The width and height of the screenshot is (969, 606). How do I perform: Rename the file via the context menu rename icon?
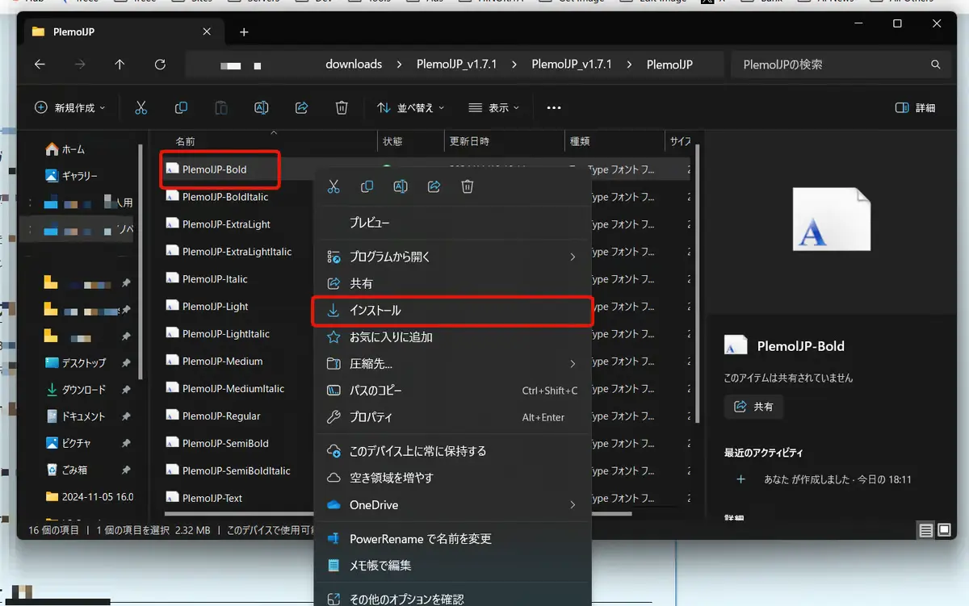pyautogui.click(x=400, y=186)
